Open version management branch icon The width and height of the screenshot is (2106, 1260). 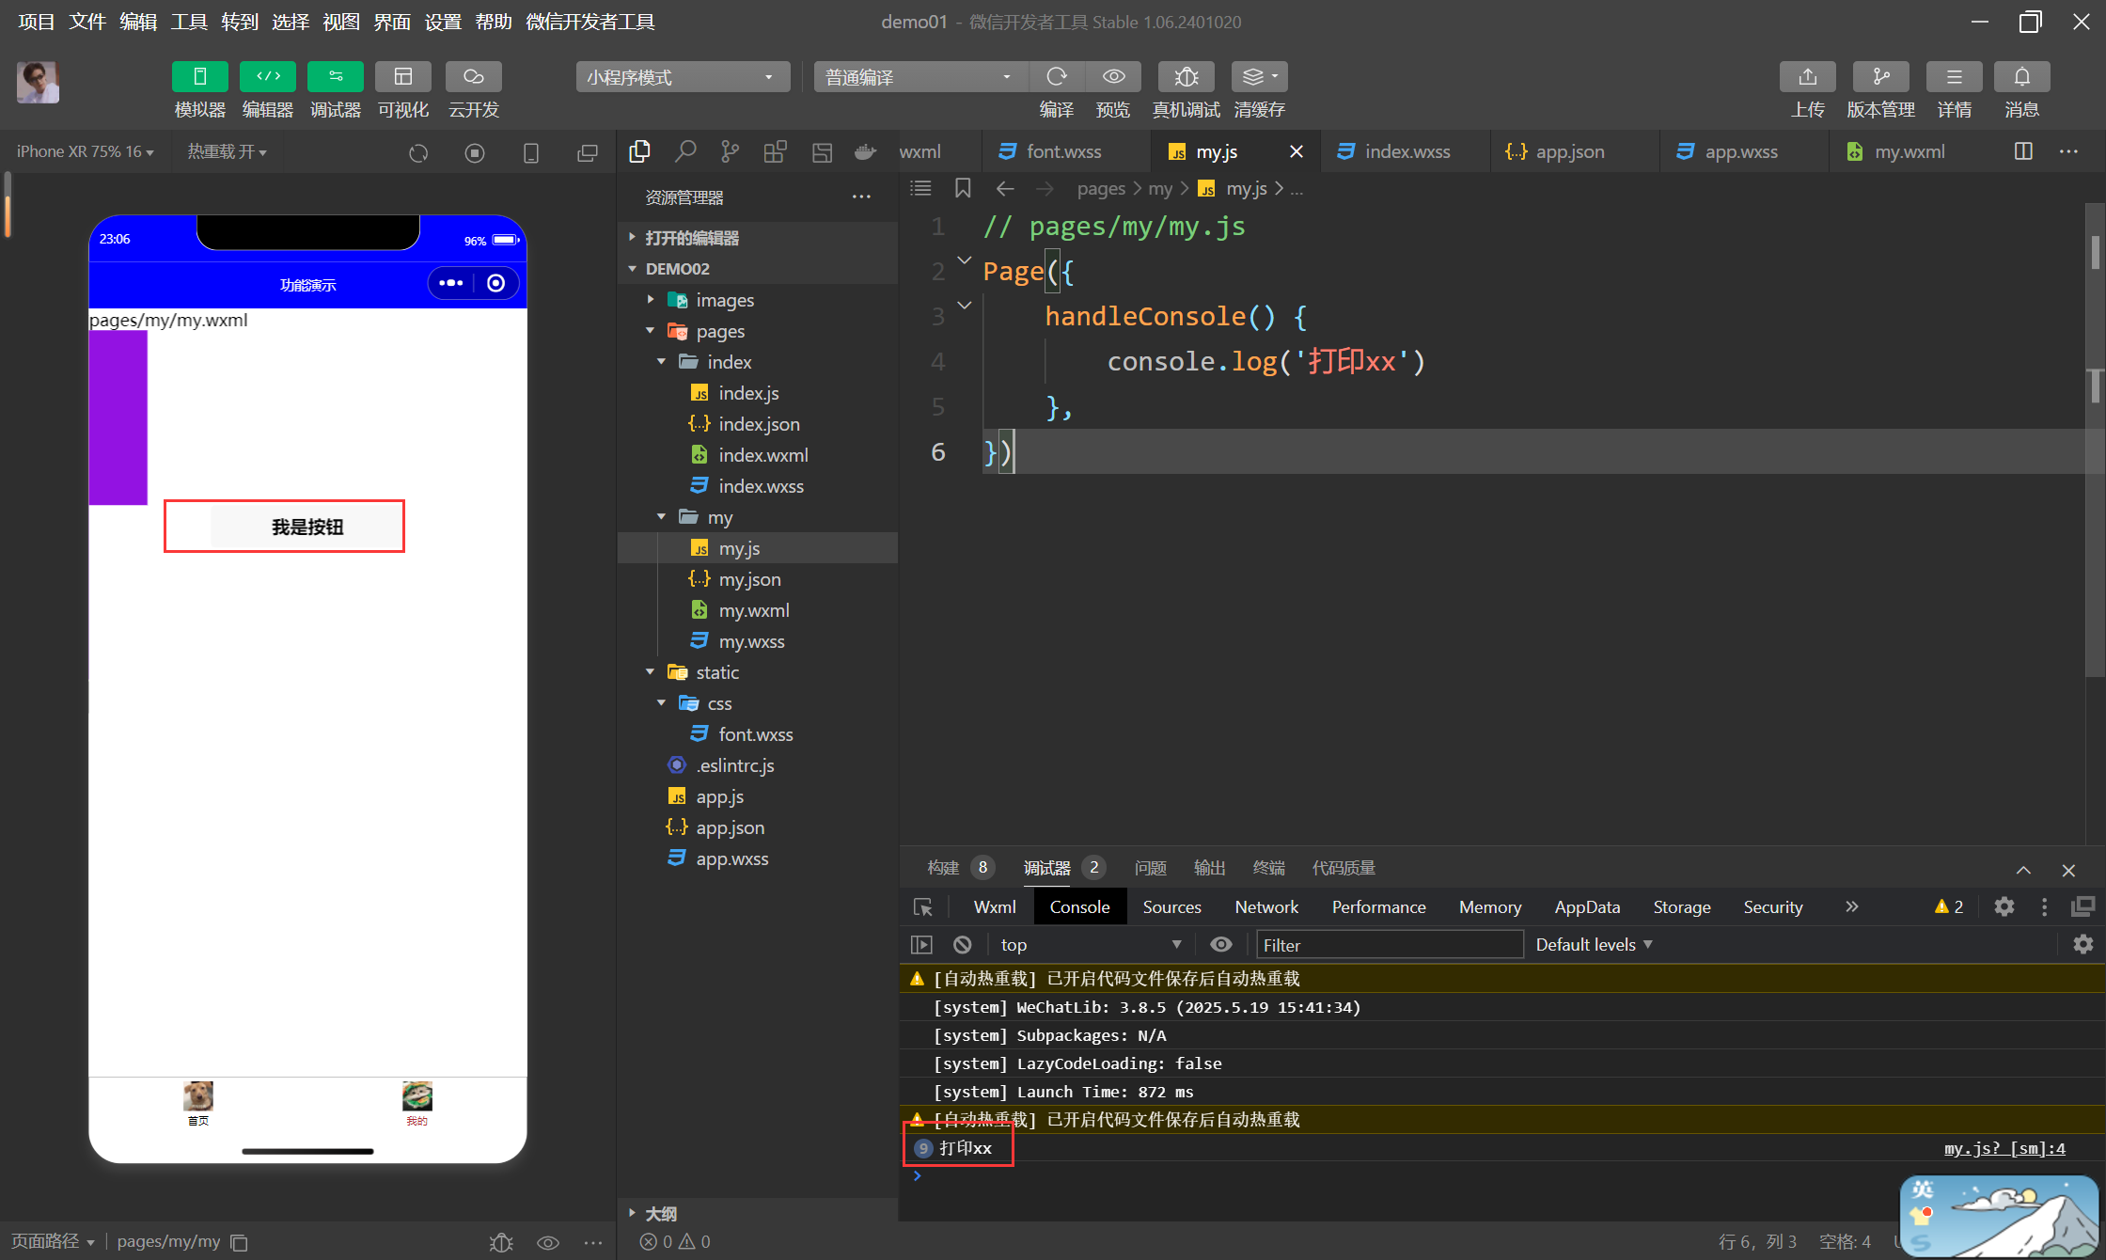pyautogui.click(x=1880, y=77)
